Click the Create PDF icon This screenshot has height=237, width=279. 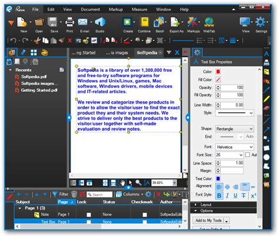pyautogui.click(x=127, y=22)
